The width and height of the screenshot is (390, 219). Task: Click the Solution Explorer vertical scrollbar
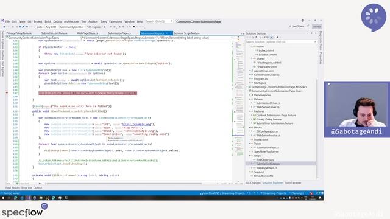coord(317,128)
